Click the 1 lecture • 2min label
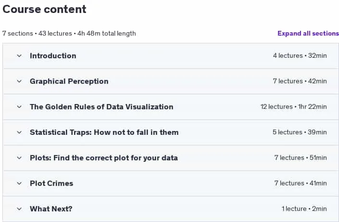 pyautogui.click(x=304, y=209)
